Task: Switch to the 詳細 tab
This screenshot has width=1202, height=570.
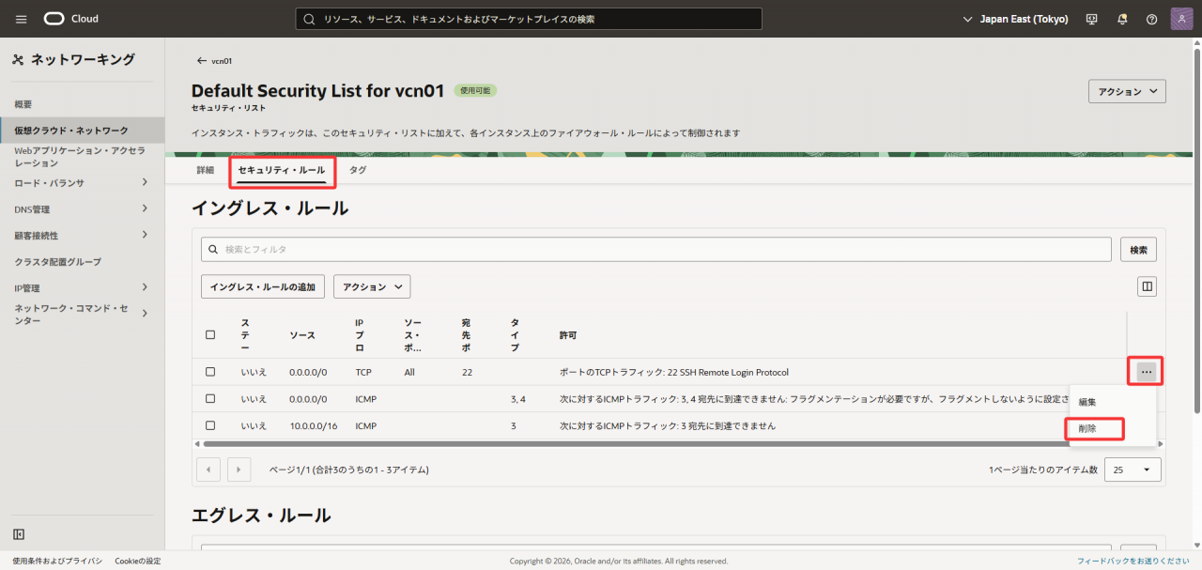Action: tap(206, 170)
